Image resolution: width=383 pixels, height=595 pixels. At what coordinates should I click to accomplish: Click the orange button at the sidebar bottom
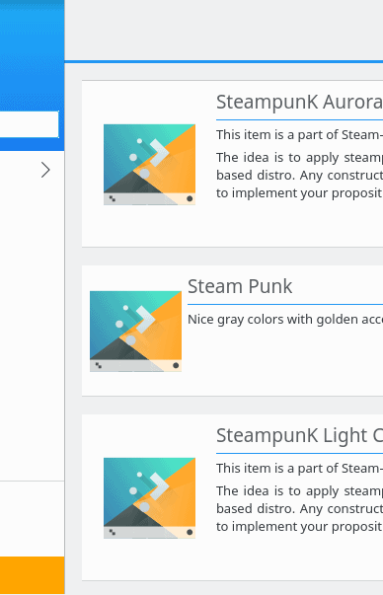pyautogui.click(x=33, y=575)
